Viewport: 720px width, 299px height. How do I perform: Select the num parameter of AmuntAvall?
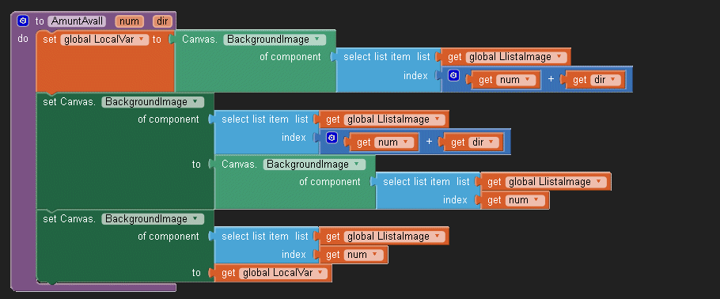[x=130, y=21]
